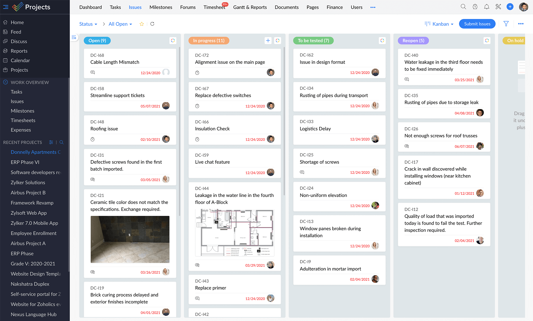Toggle the refresh icon on To be tested column
The width and height of the screenshot is (533, 321).
pos(382,41)
